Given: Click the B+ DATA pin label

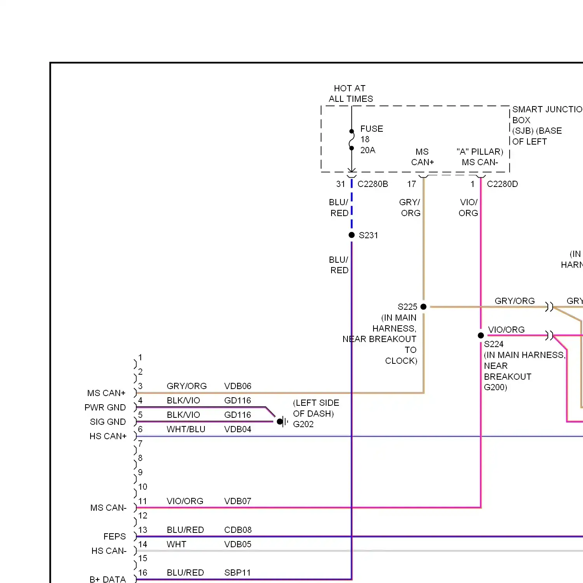Looking at the screenshot, I should click(108, 579).
